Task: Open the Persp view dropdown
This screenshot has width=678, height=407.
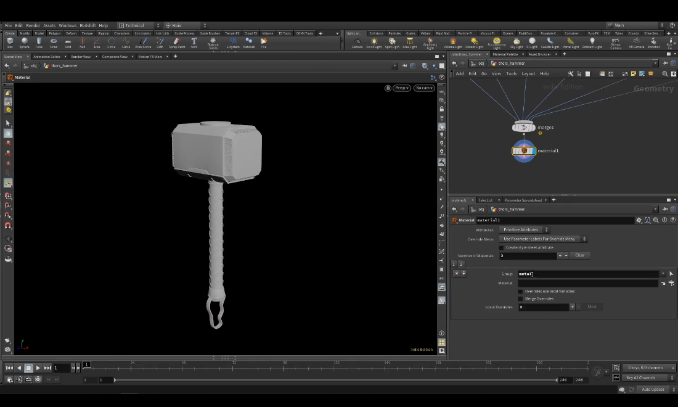Action: [x=401, y=88]
